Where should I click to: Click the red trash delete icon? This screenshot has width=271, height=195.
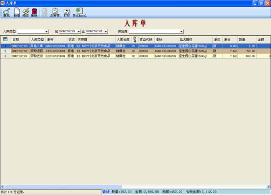pos(34,12)
